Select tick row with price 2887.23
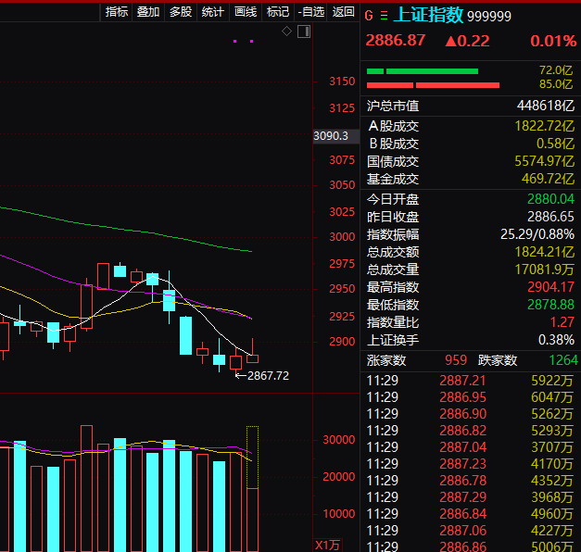 (x=470, y=464)
